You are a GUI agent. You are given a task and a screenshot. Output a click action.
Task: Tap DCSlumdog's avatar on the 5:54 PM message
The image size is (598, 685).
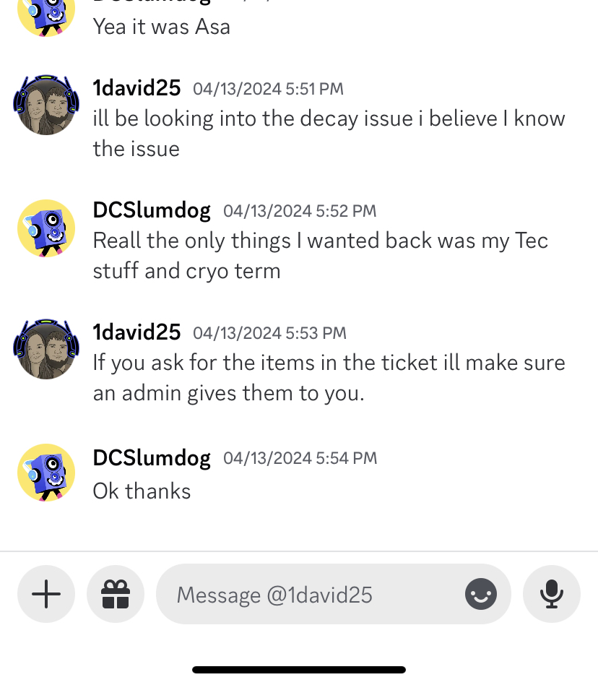tap(46, 473)
